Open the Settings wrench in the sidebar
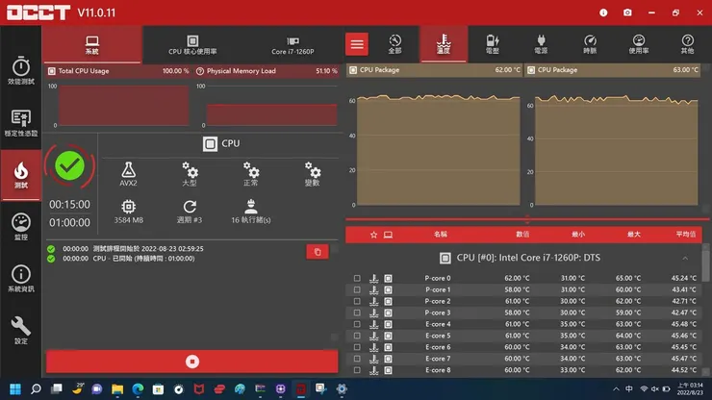The height and width of the screenshot is (400, 712). click(x=21, y=330)
